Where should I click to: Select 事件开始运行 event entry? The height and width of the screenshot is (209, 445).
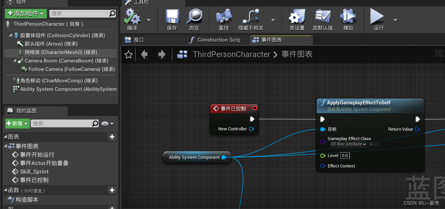pyautogui.click(x=37, y=155)
